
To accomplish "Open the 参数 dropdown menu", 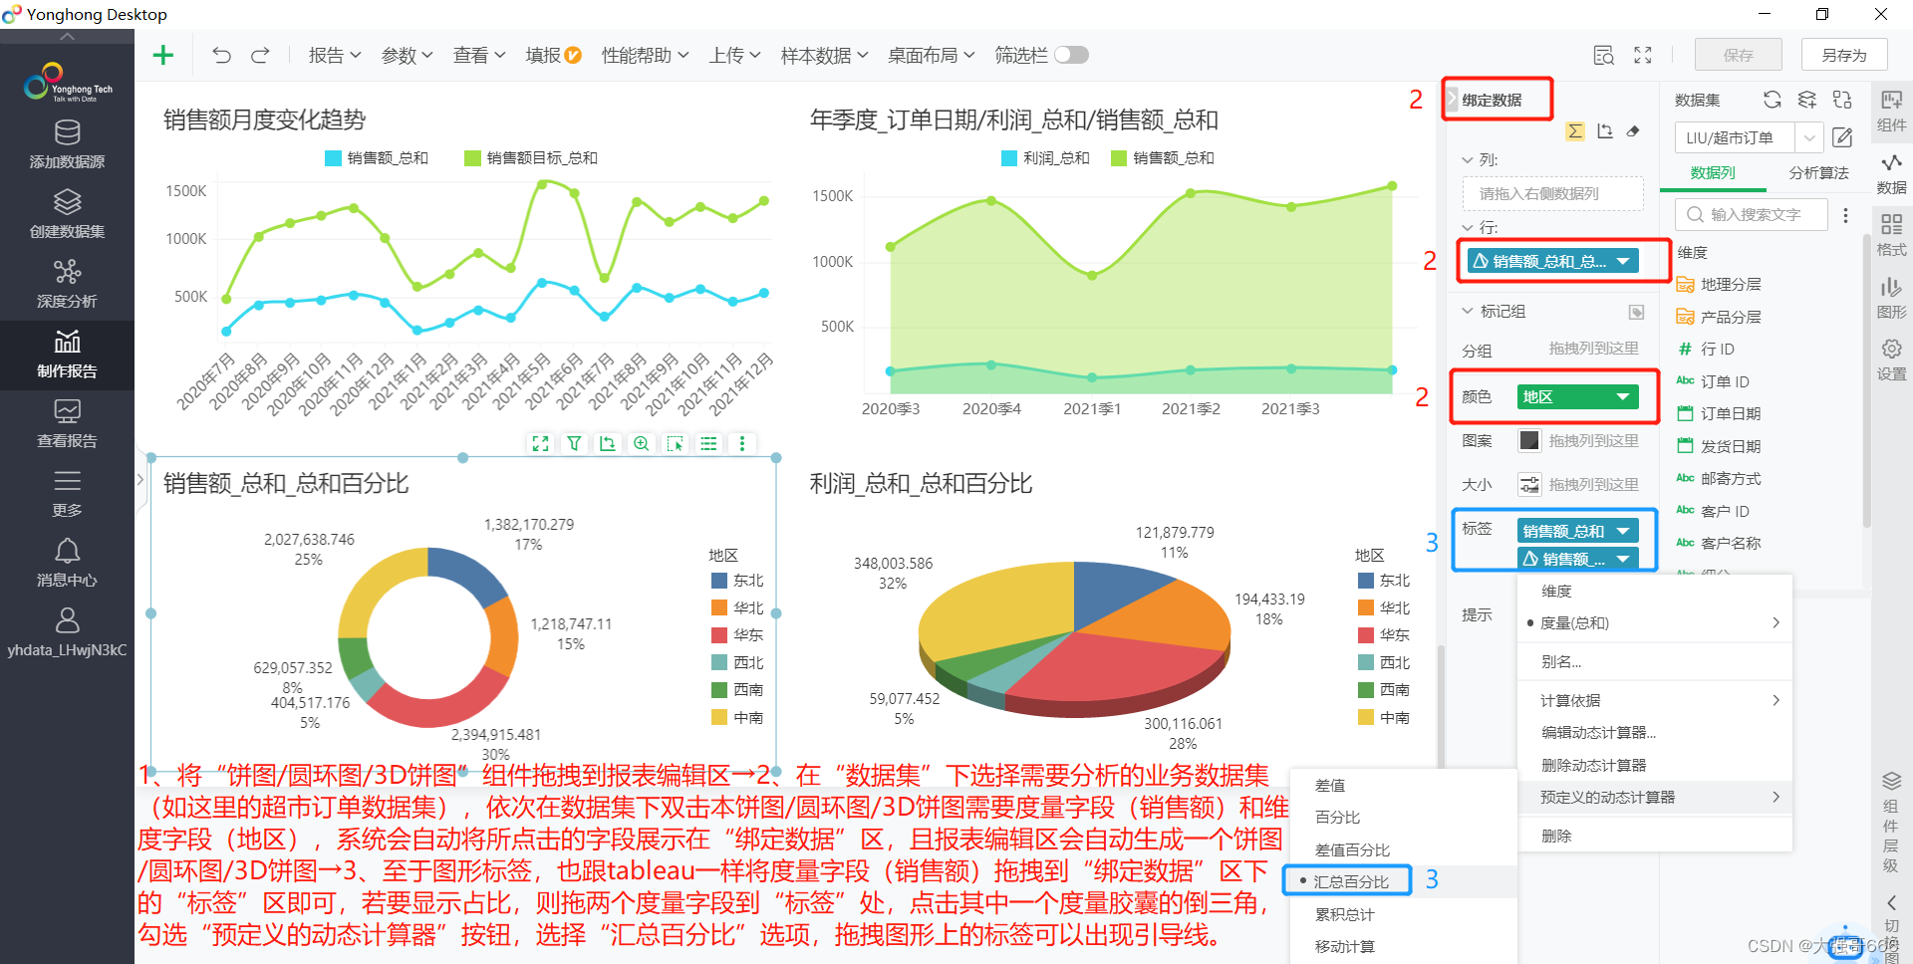I will pos(407,55).
